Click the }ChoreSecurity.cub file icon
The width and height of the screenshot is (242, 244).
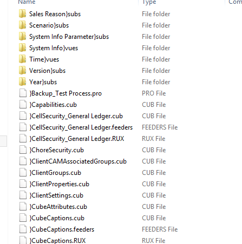coord(23,150)
